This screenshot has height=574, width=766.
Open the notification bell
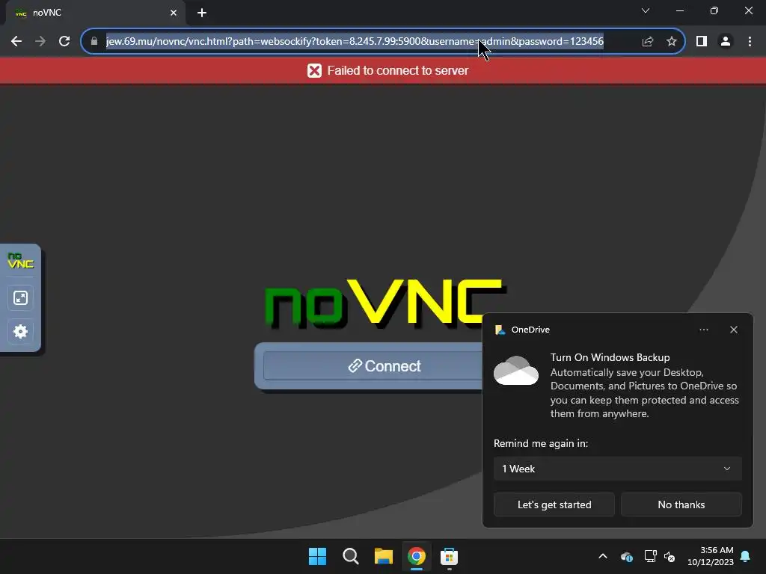746,556
